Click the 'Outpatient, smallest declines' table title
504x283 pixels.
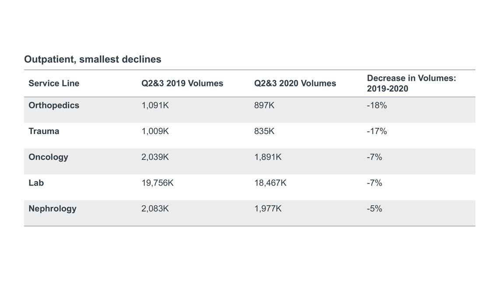tap(92, 59)
